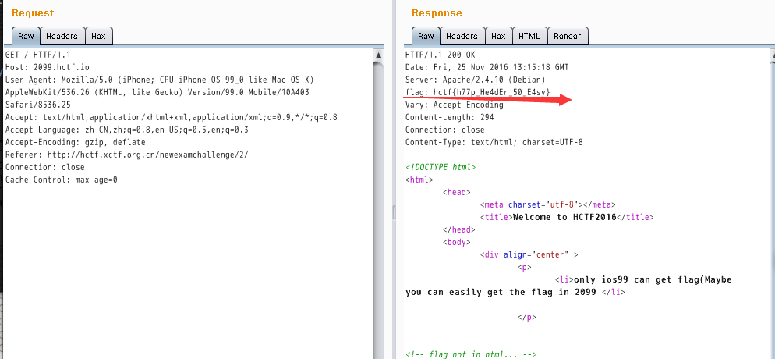Click the 'Safari/8536.25' line

[x=38, y=105]
